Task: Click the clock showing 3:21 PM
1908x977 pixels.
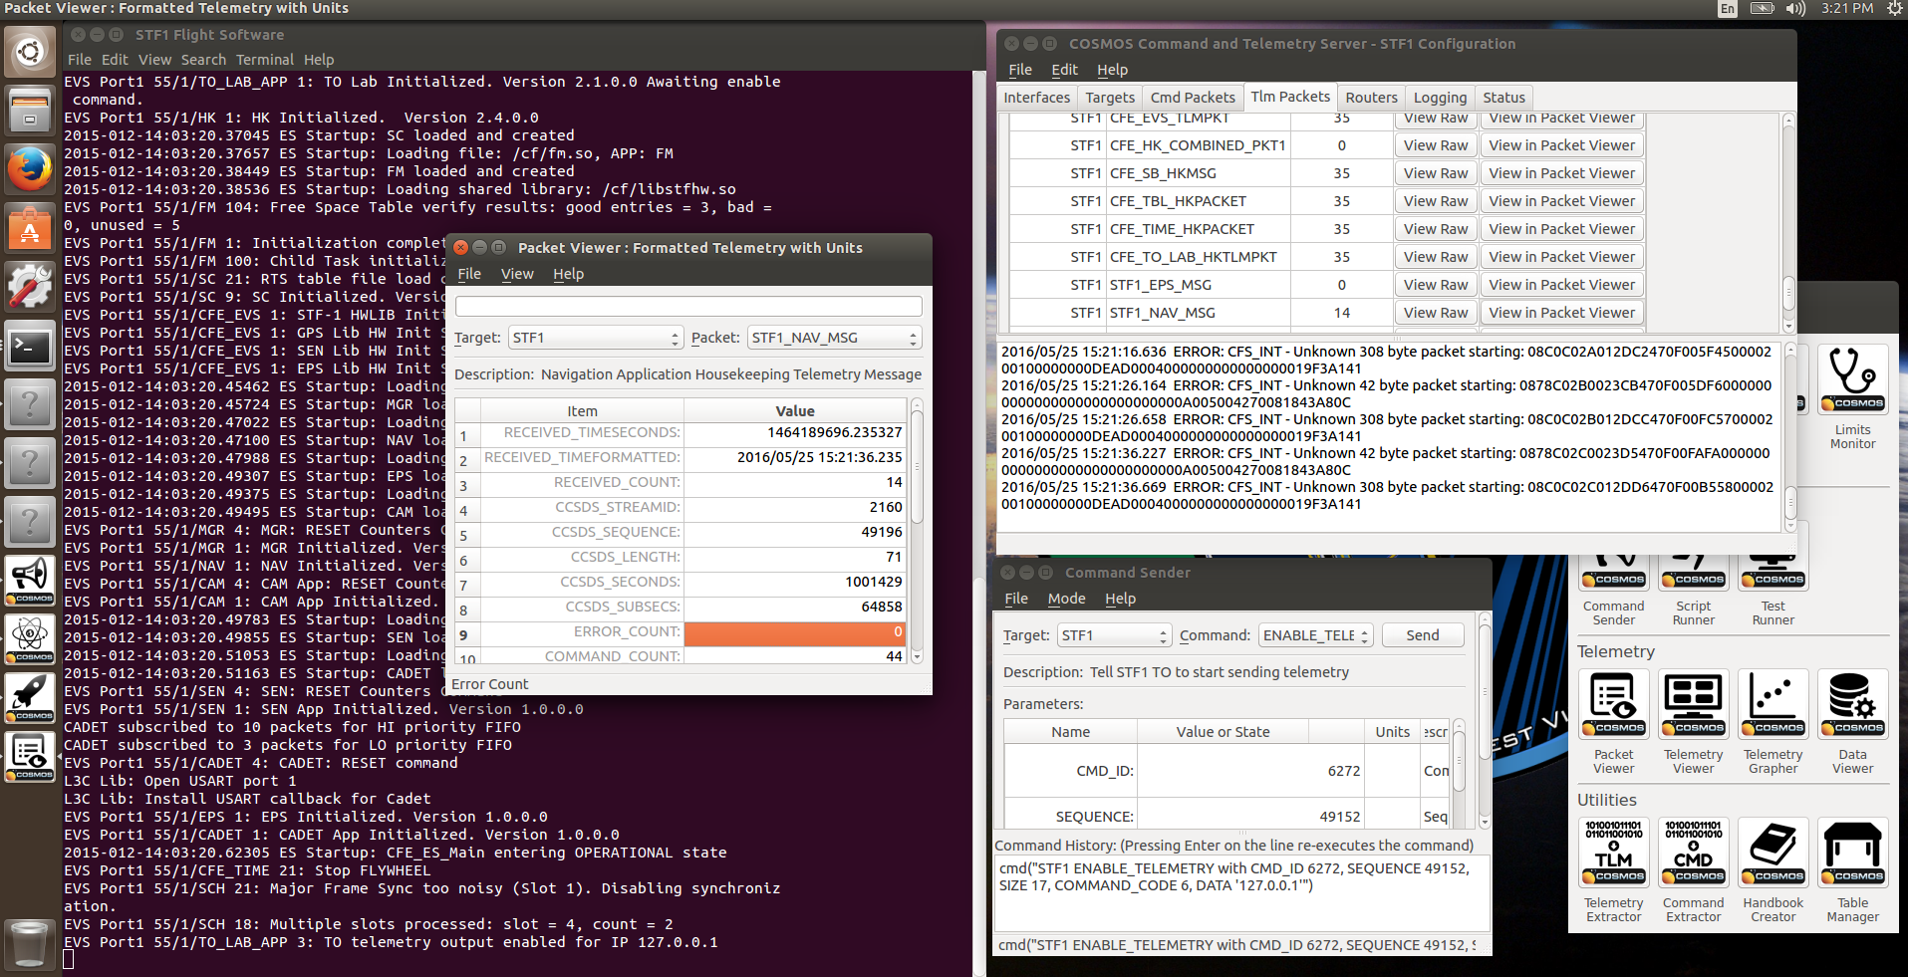Action: coord(1846,8)
